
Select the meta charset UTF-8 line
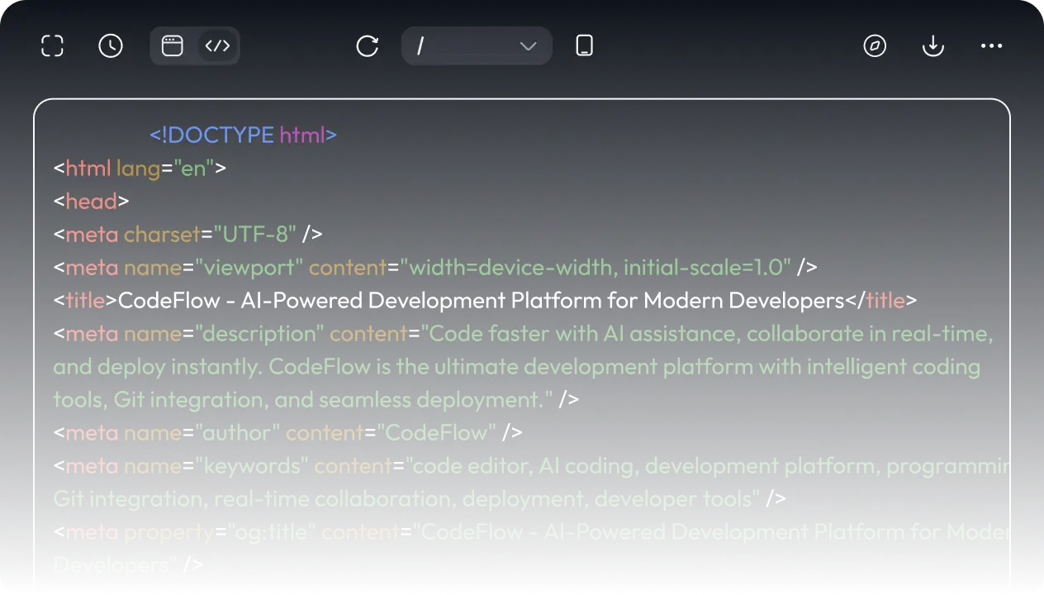(187, 234)
